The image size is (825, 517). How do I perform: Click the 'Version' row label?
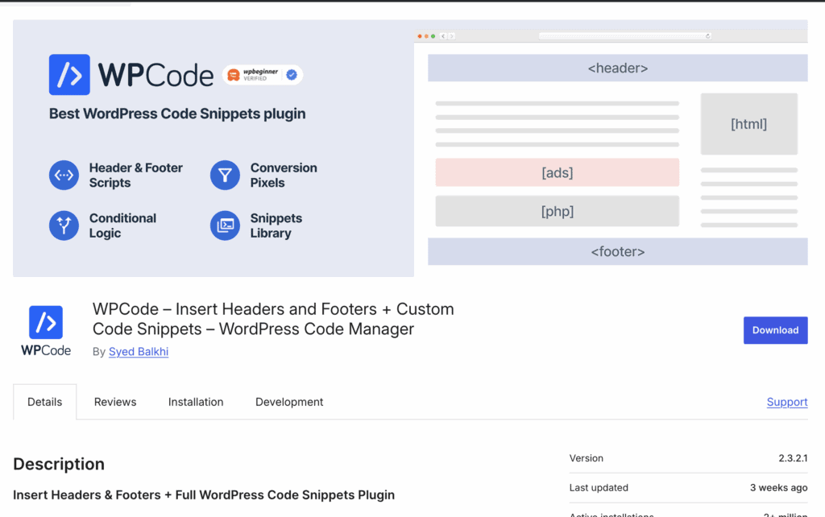pyautogui.click(x=587, y=458)
